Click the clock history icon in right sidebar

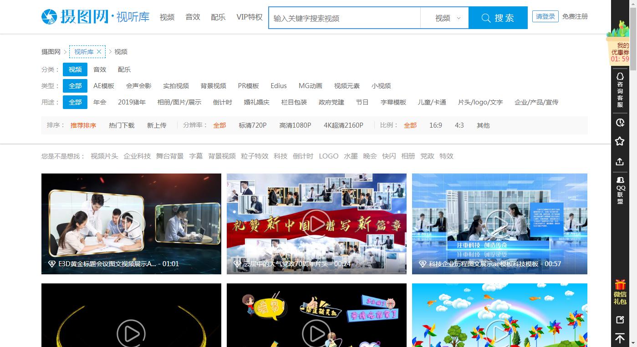tap(620, 122)
